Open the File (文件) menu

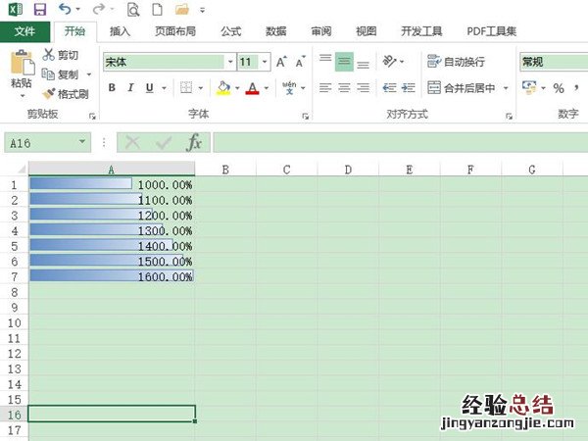24,31
